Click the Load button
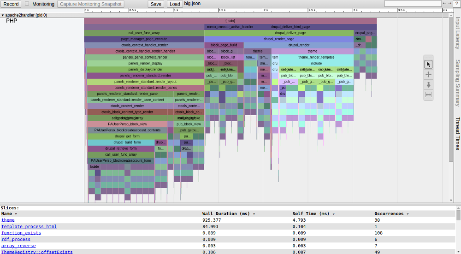 [x=175, y=4]
